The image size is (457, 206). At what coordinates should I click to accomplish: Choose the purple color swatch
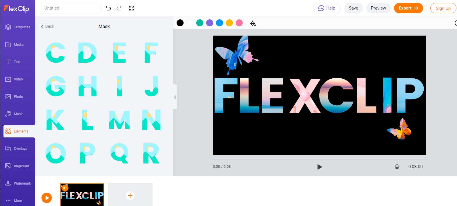tap(210, 23)
